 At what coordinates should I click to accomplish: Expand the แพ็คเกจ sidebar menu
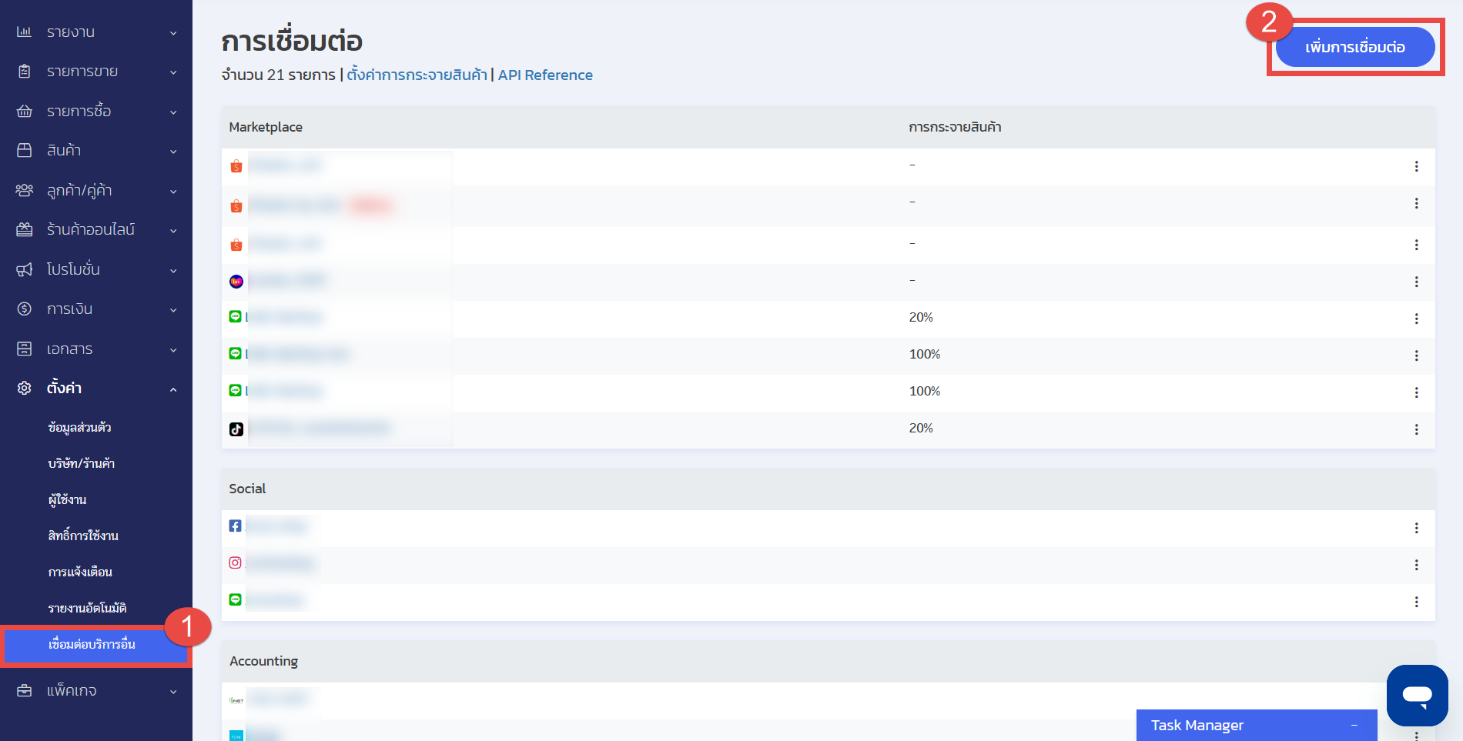96,691
